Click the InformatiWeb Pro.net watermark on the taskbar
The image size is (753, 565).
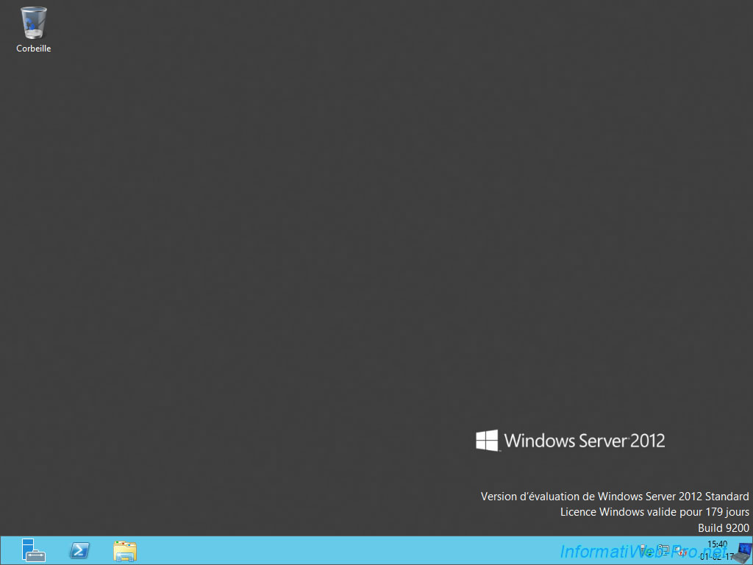coord(588,550)
